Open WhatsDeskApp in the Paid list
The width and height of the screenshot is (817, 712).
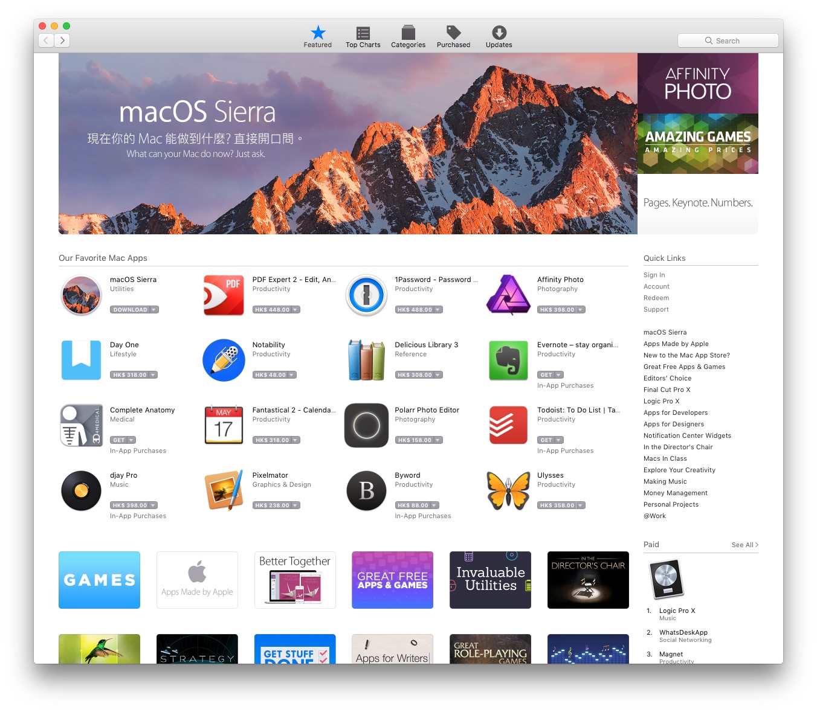click(x=683, y=632)
